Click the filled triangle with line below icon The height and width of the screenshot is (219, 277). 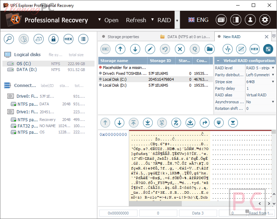click(233, 122)
